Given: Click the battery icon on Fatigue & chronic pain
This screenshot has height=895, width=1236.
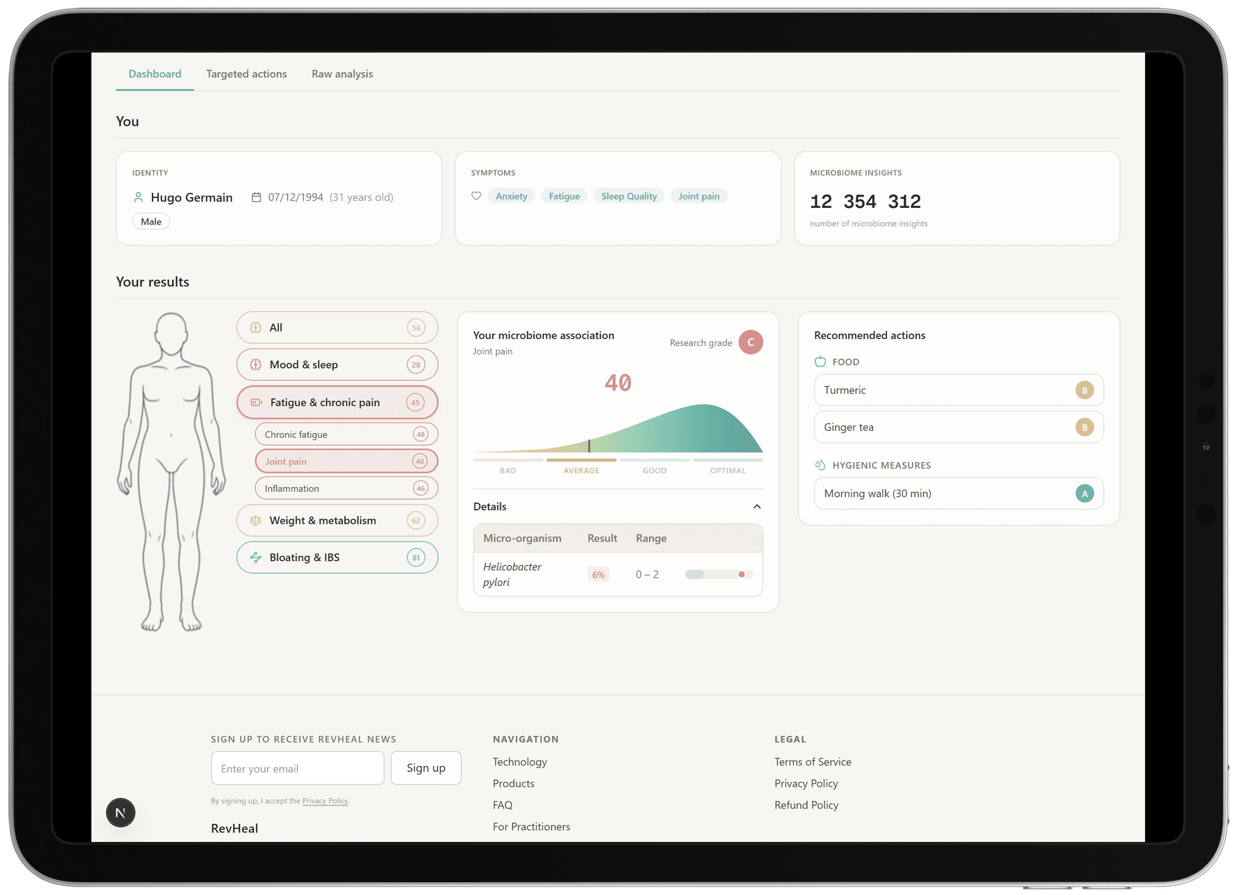Looking at the screenshot, I should [x=256, y=402].
